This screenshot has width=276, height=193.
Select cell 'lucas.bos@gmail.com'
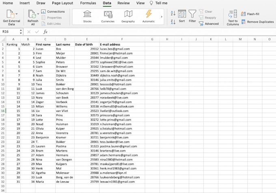pyautogui.click(x=122, y=49)
